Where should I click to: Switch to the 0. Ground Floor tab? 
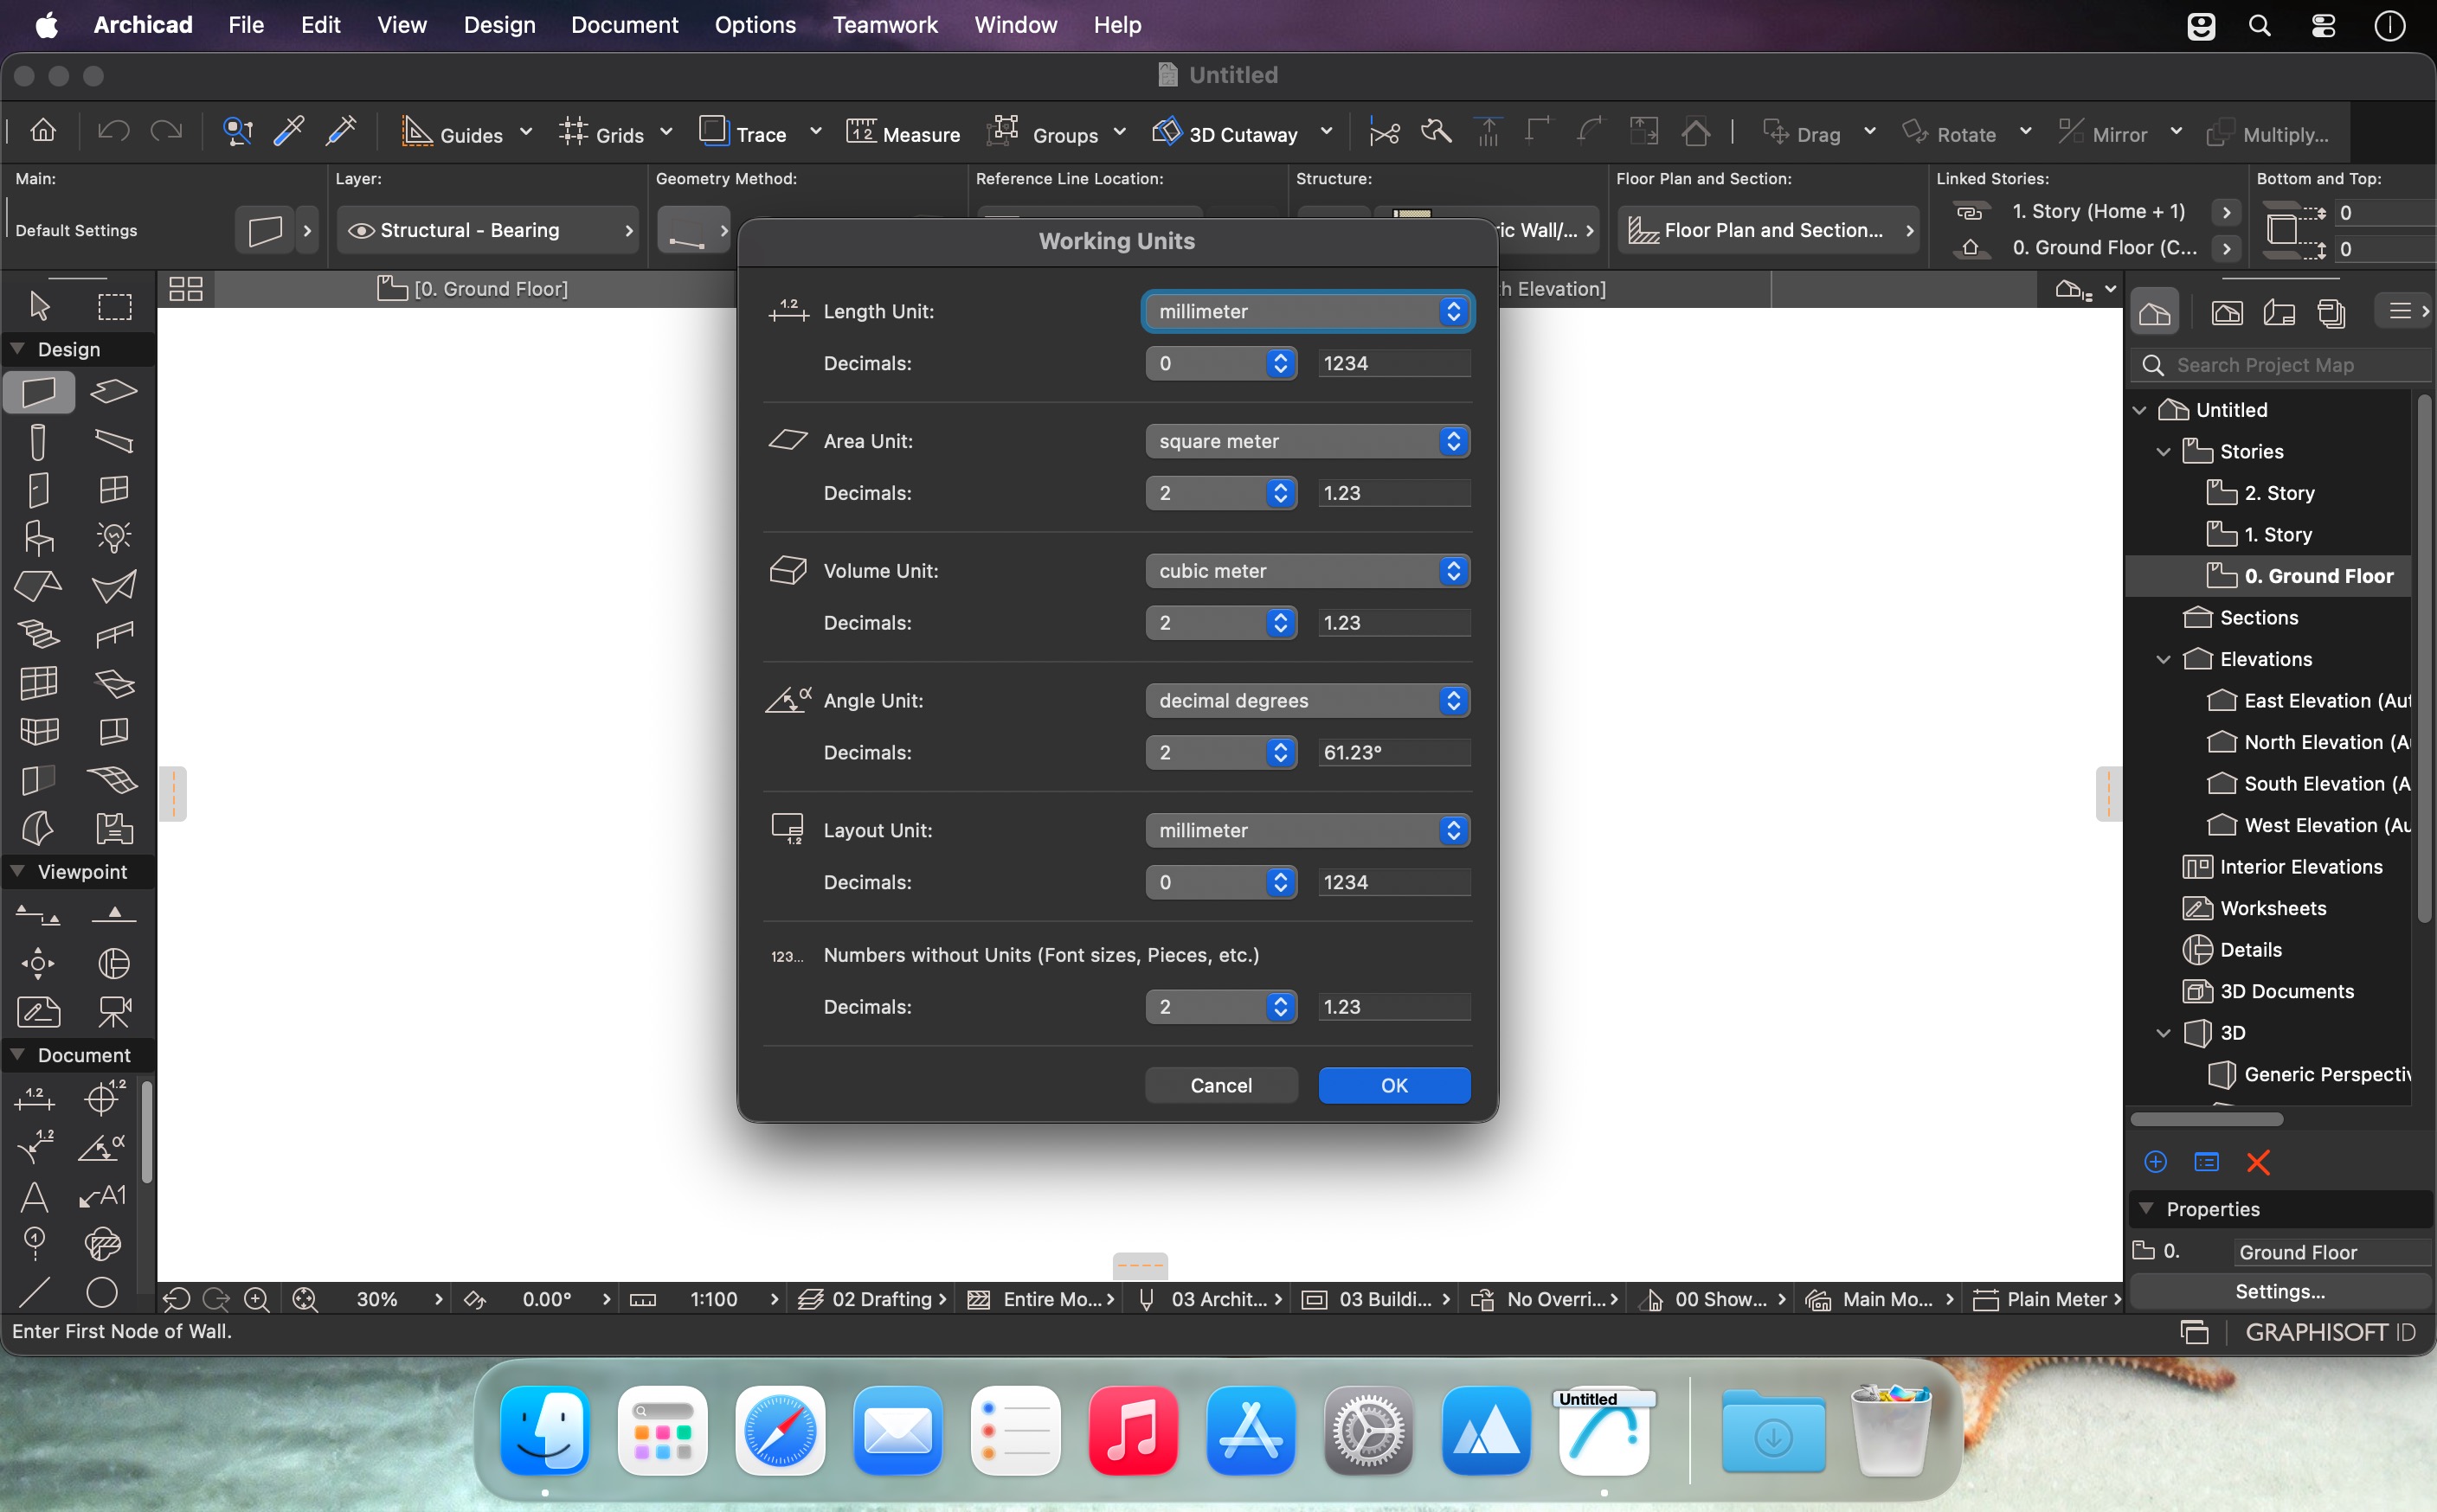[x=473, y=289]
